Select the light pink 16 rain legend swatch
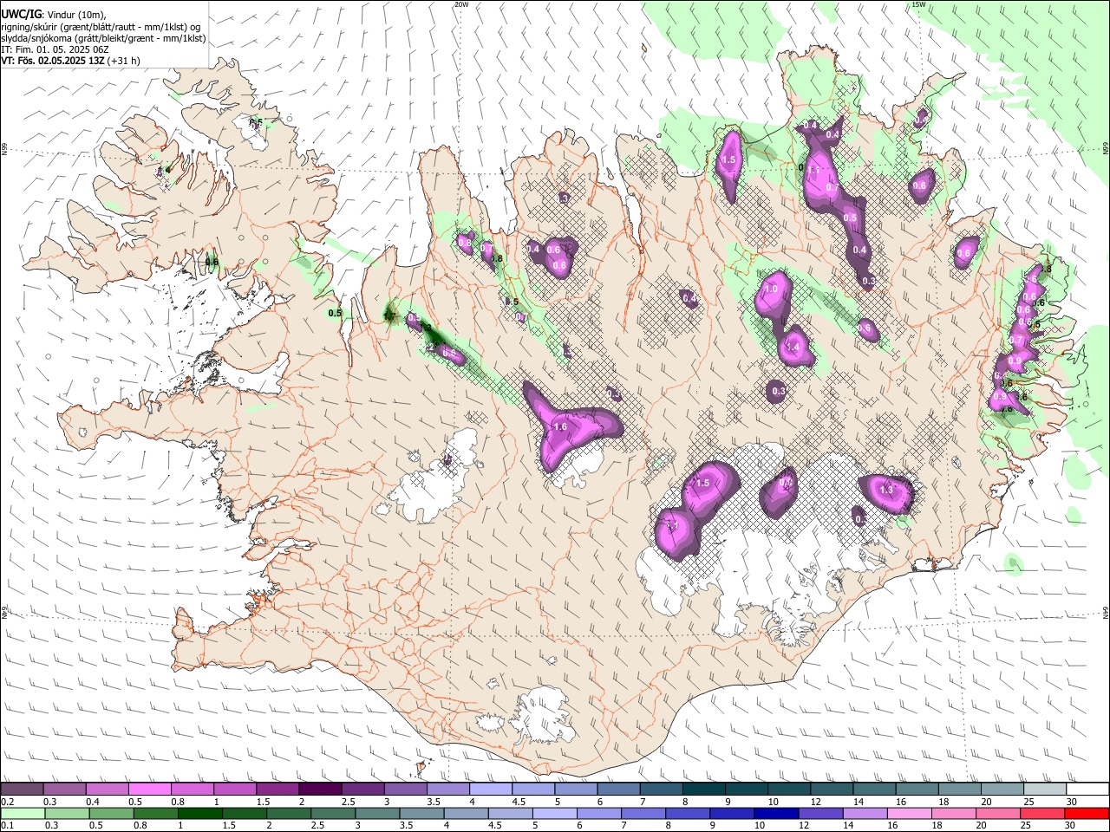1110x832 pixels. point(909,813)
